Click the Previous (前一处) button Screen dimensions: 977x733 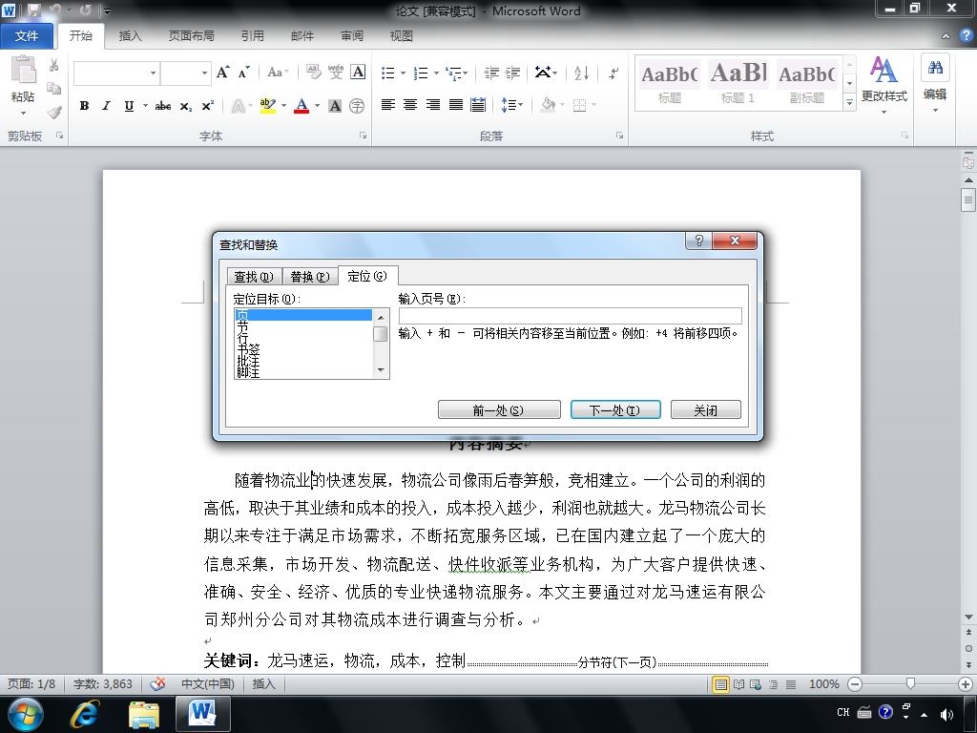pos(499,410)
